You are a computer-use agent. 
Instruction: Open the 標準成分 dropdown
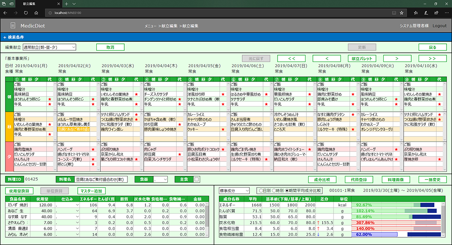(234, 190)
